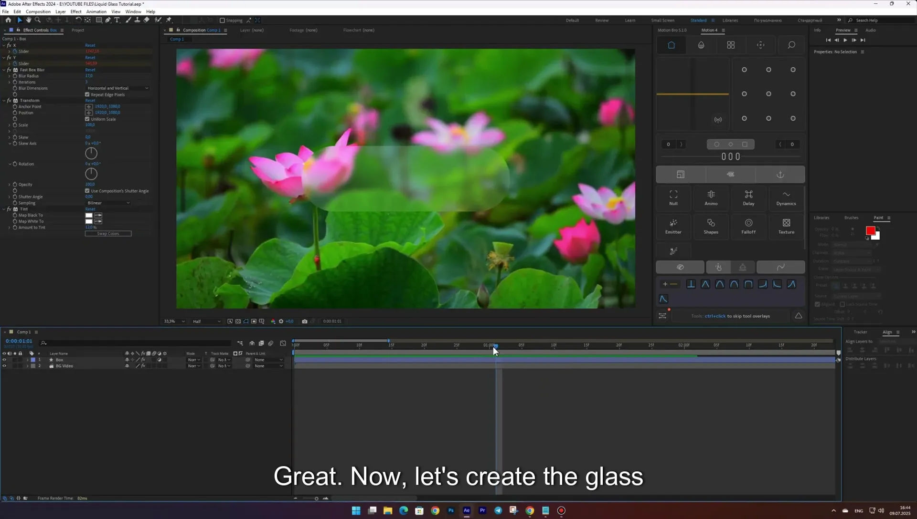
Task: Open the Animation menu
Action: (96, 11)
